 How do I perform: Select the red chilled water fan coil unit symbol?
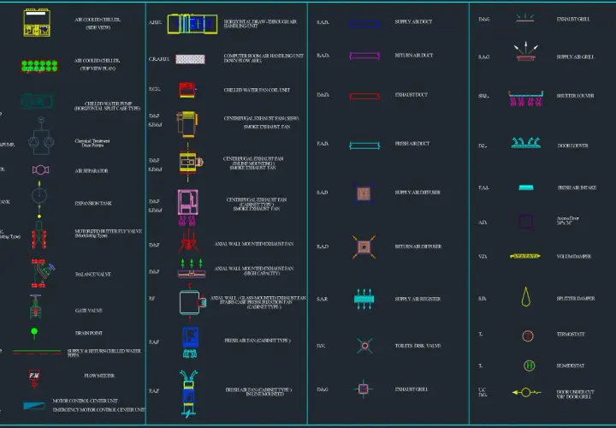click(187, 90)
